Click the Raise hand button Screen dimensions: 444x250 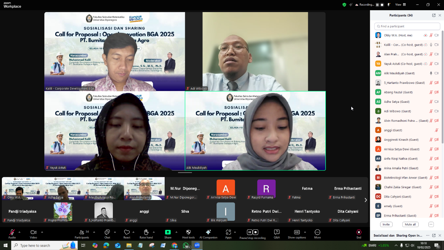[146, 234]
